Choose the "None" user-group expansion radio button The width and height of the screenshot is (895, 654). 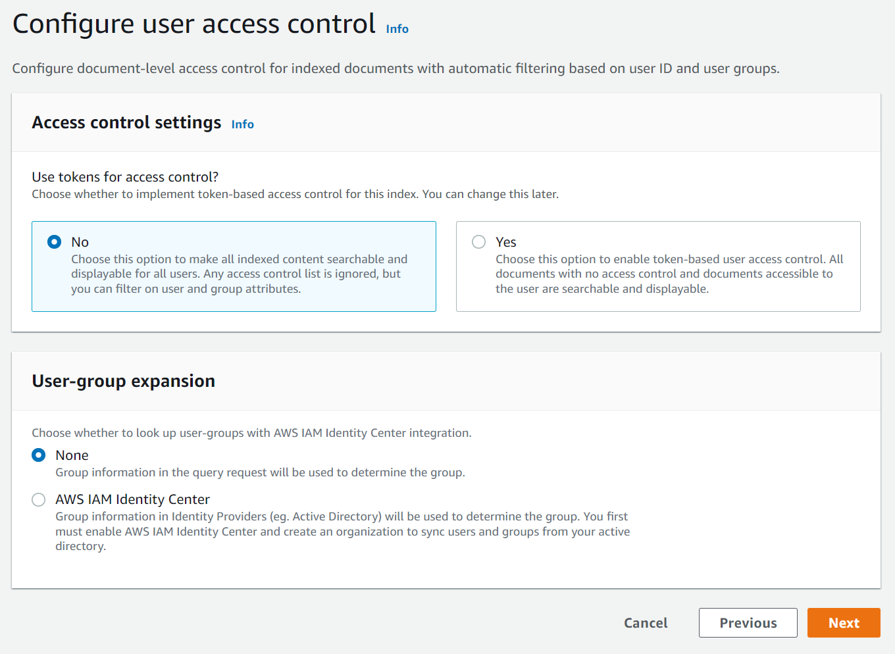tap(39, 455)
